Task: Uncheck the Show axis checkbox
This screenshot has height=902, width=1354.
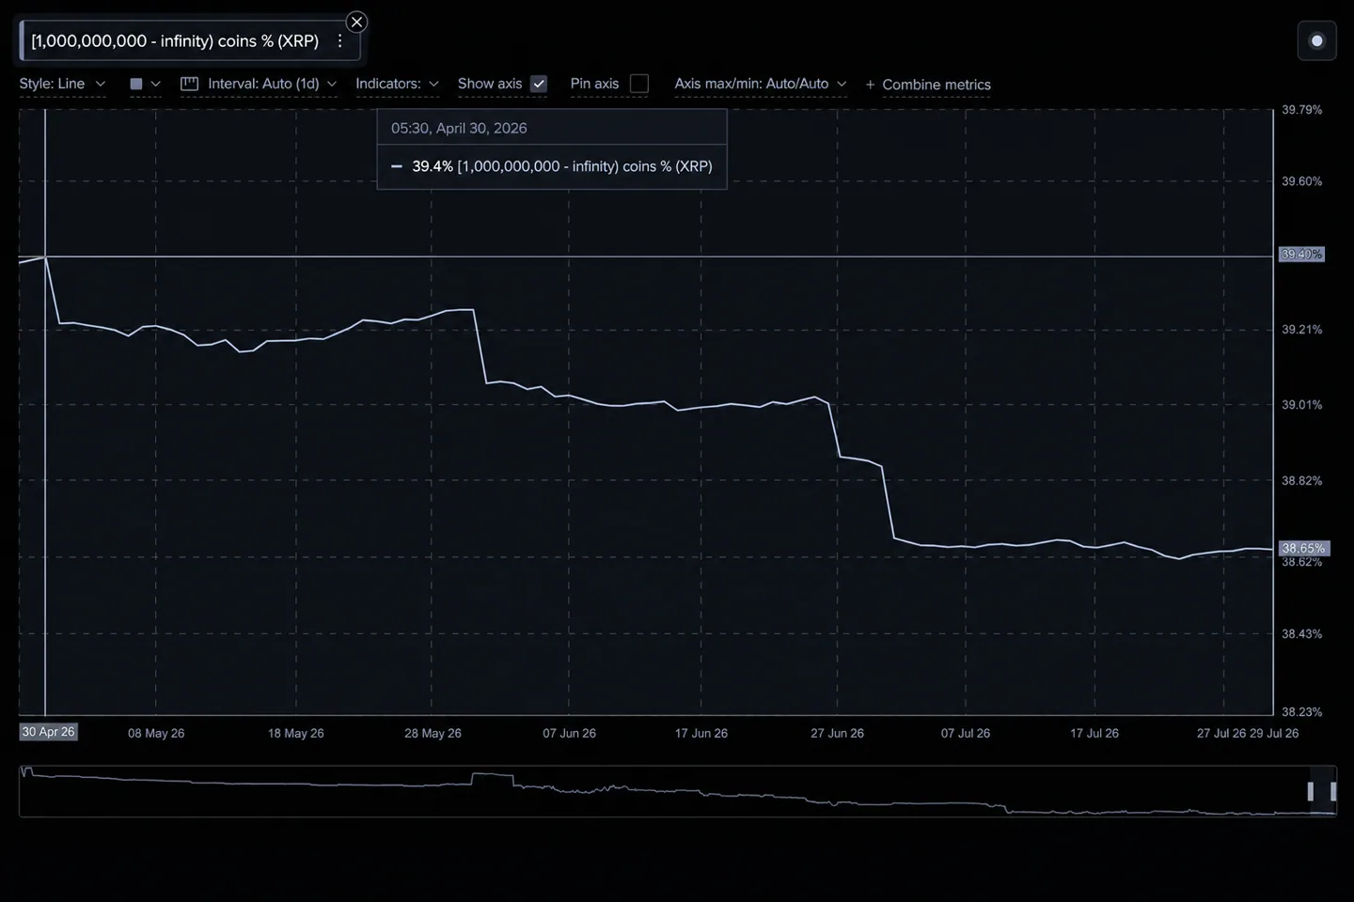Action: click(539, 84)
